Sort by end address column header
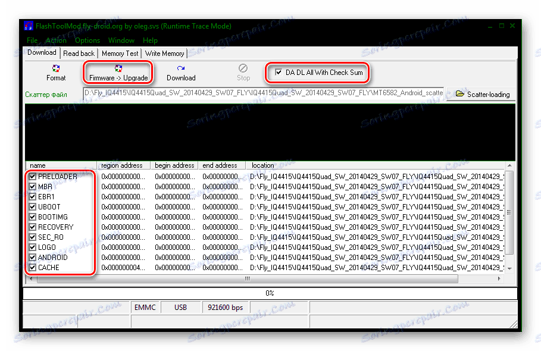 [222, 165]
